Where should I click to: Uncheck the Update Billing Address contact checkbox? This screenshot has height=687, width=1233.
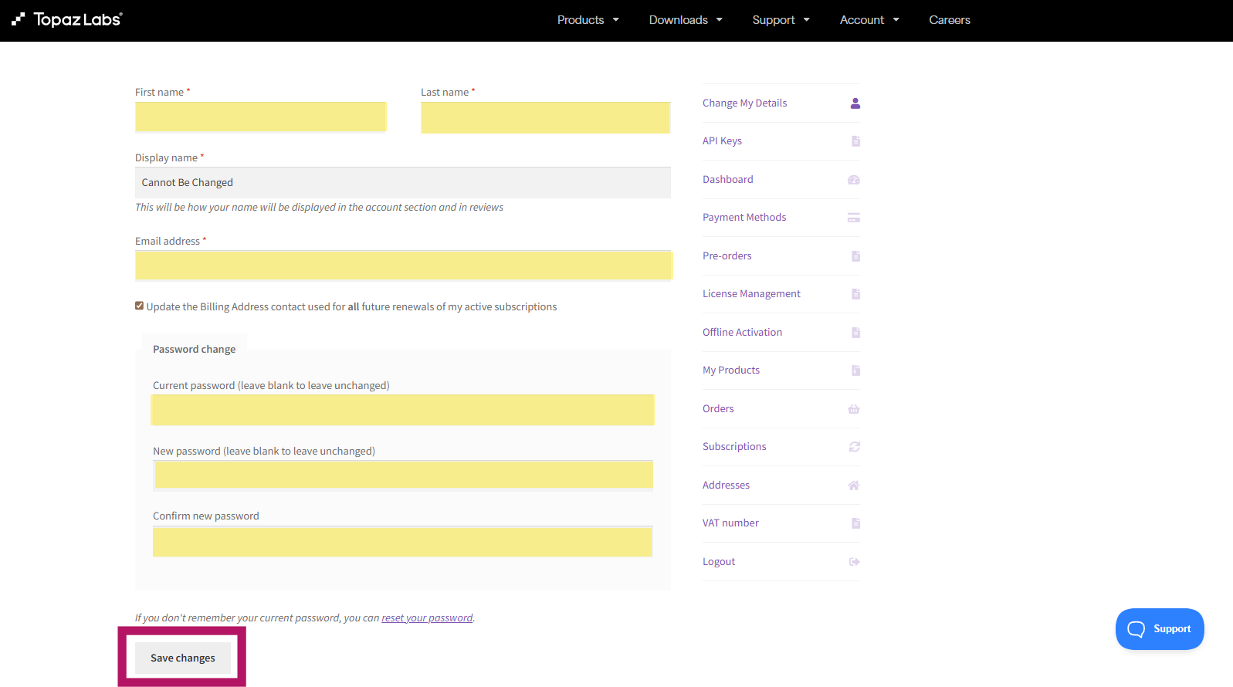(140, 306)
